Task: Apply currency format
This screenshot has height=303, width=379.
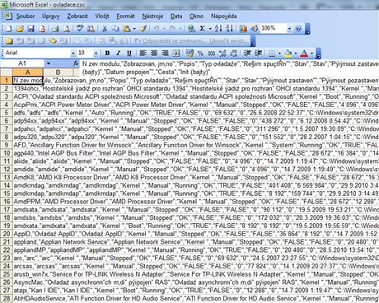Action: 189,53
